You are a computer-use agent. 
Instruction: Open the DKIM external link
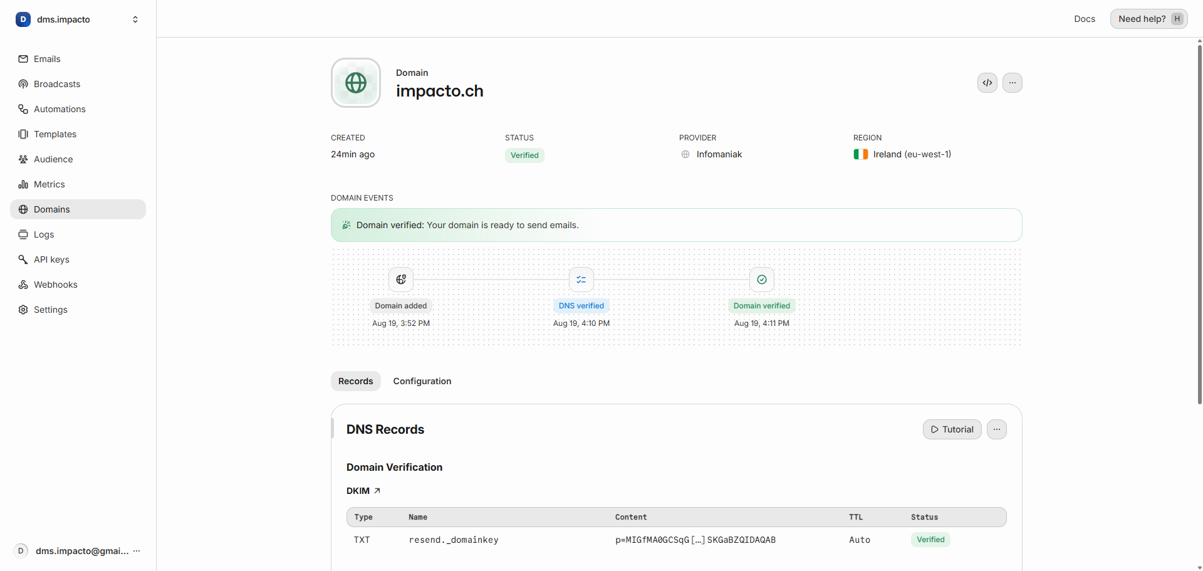pos(363,491)
